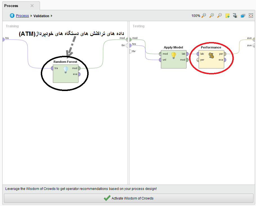Screen dimensions: 256x206
Task: Click the upper ave sink port in Testing
Action: pyautogui.click(x=254, y=39)
